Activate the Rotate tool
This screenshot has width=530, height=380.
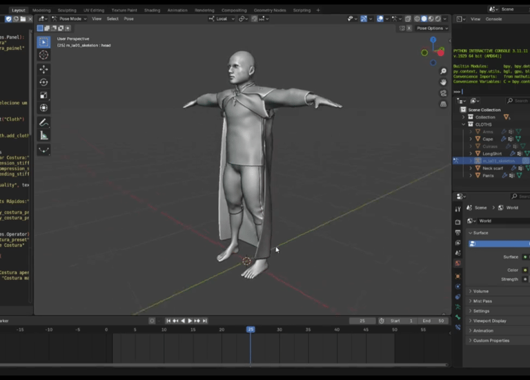coord(43,82)
